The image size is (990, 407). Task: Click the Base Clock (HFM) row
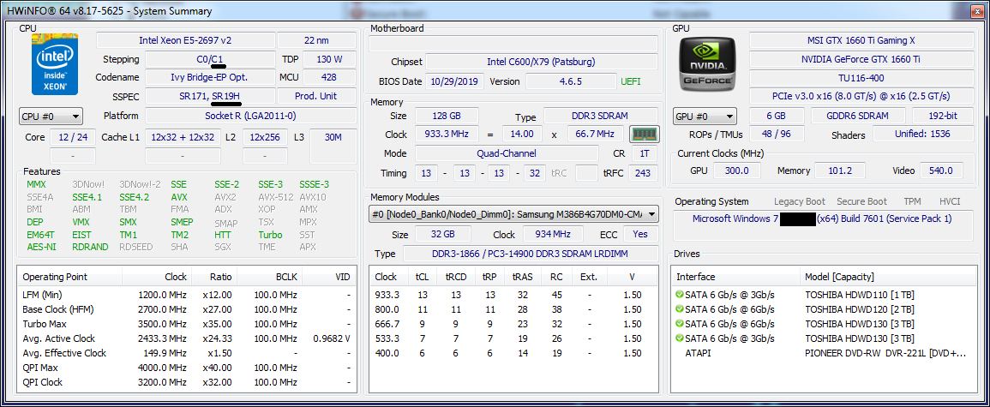point(187,309)
